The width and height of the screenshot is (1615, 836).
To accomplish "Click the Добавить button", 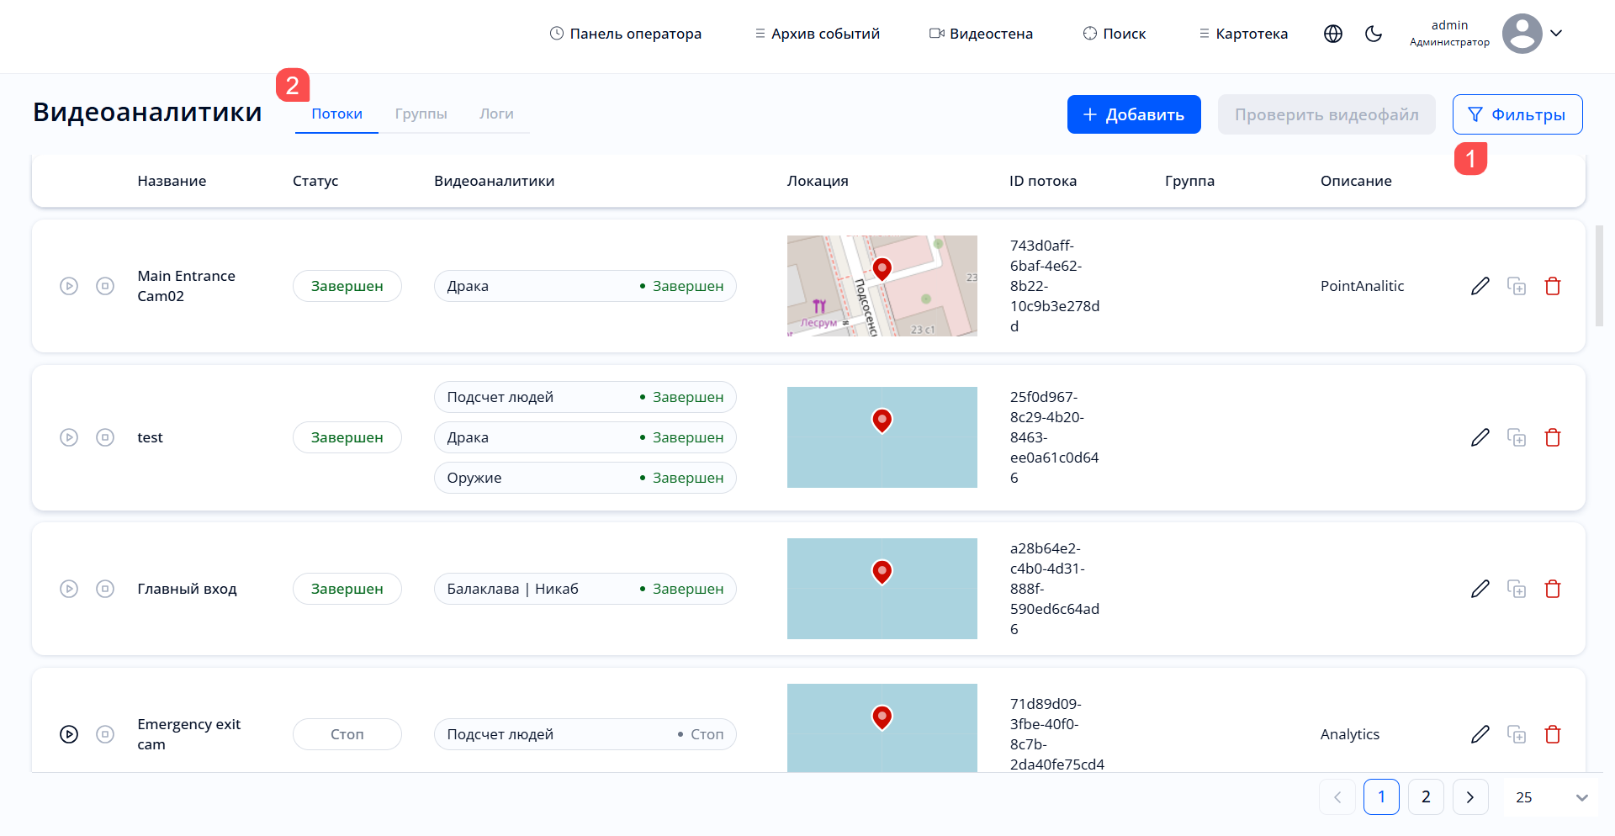I will pos(1133,114).
